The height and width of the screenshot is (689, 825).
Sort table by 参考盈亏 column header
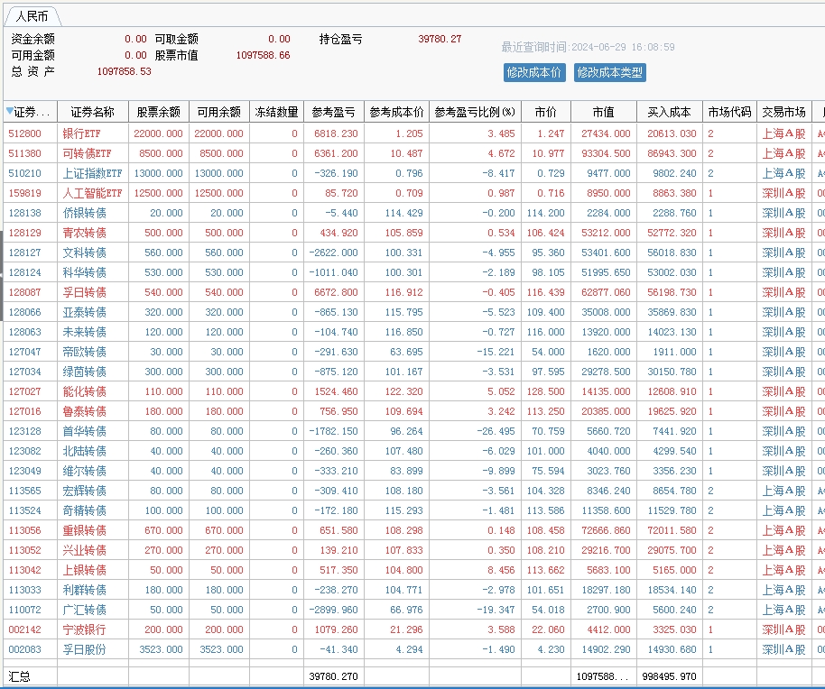pos(334,113)
